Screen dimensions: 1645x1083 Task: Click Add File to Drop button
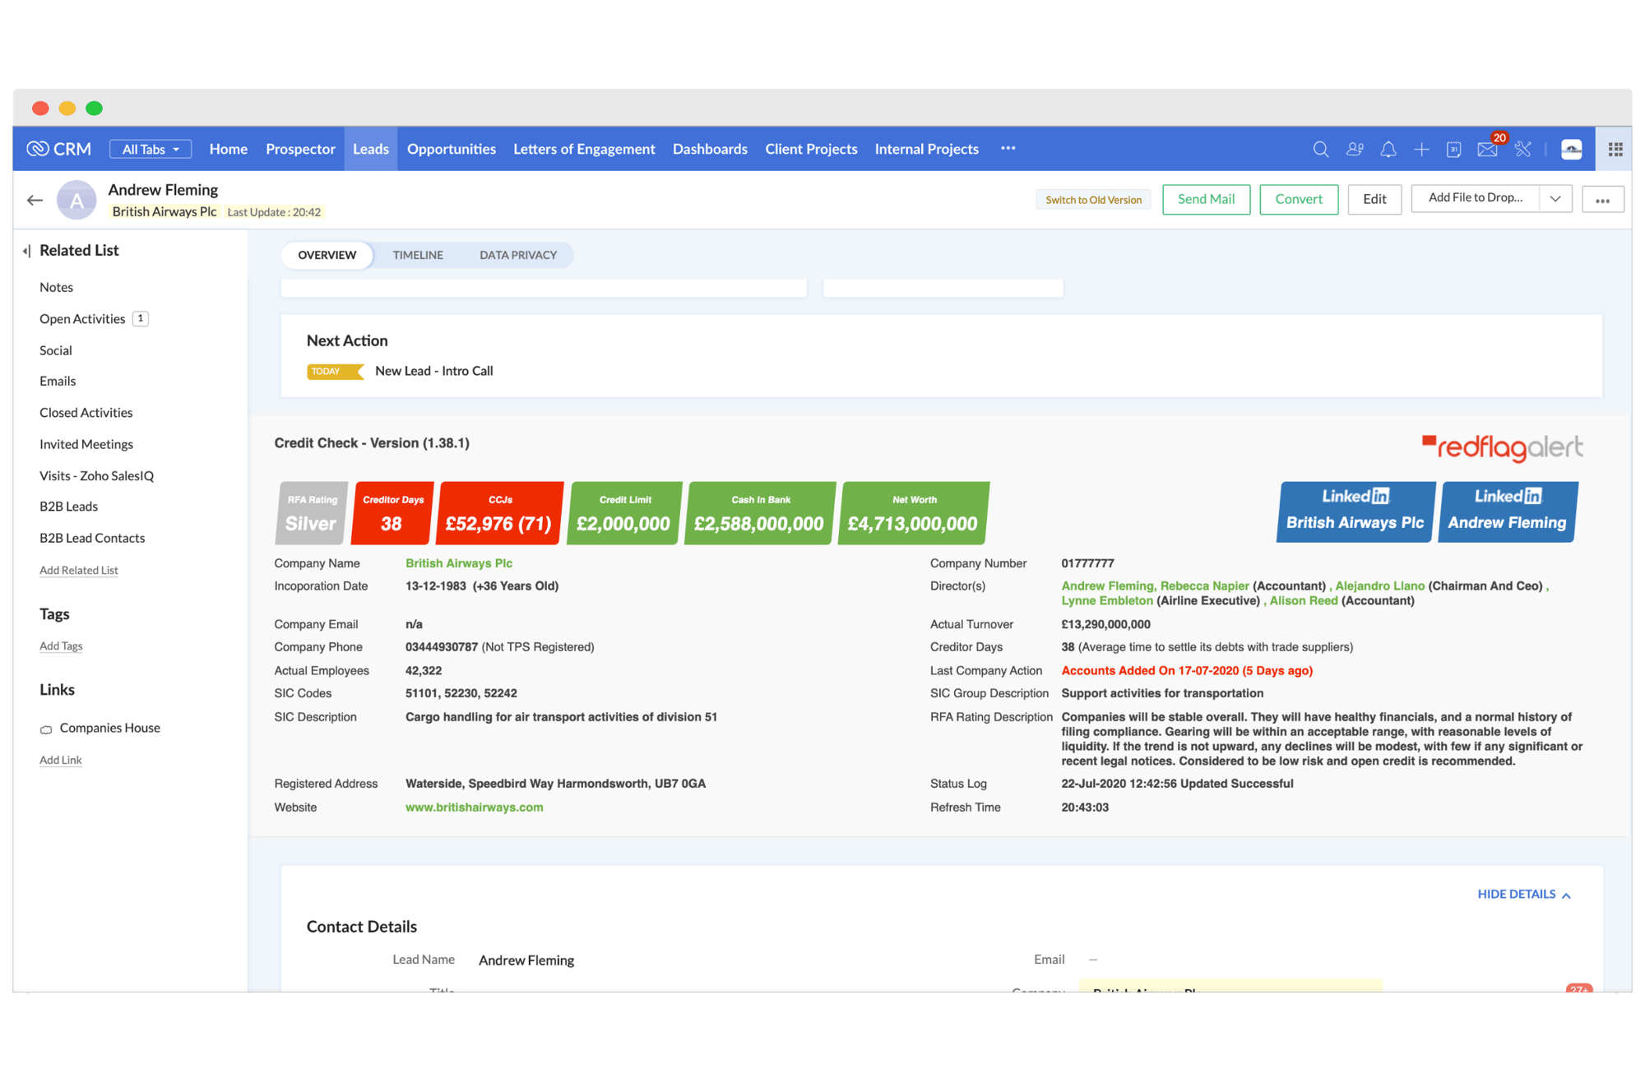click(1476, 198)
